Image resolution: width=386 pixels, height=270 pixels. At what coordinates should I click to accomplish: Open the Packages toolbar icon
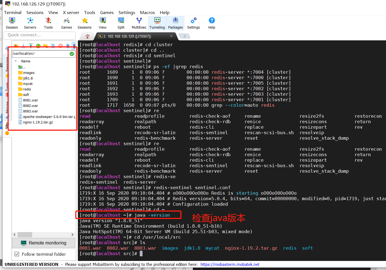175,23
